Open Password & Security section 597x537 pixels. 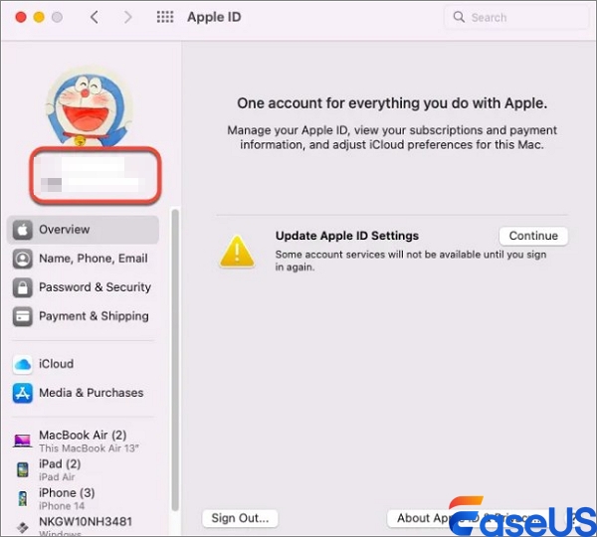(x=95, y=287)
